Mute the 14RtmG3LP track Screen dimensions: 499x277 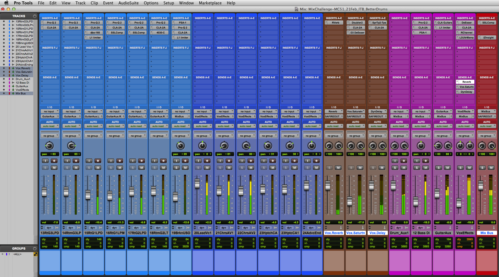(76, 168)
